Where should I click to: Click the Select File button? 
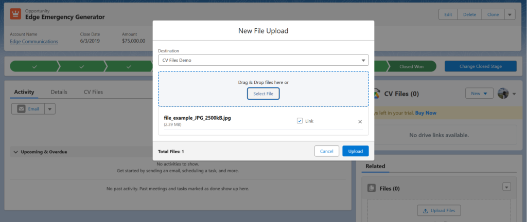tap(263, 94)
